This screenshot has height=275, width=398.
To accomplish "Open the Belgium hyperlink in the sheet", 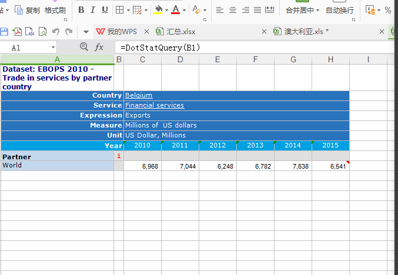I will tap(138, 95).
